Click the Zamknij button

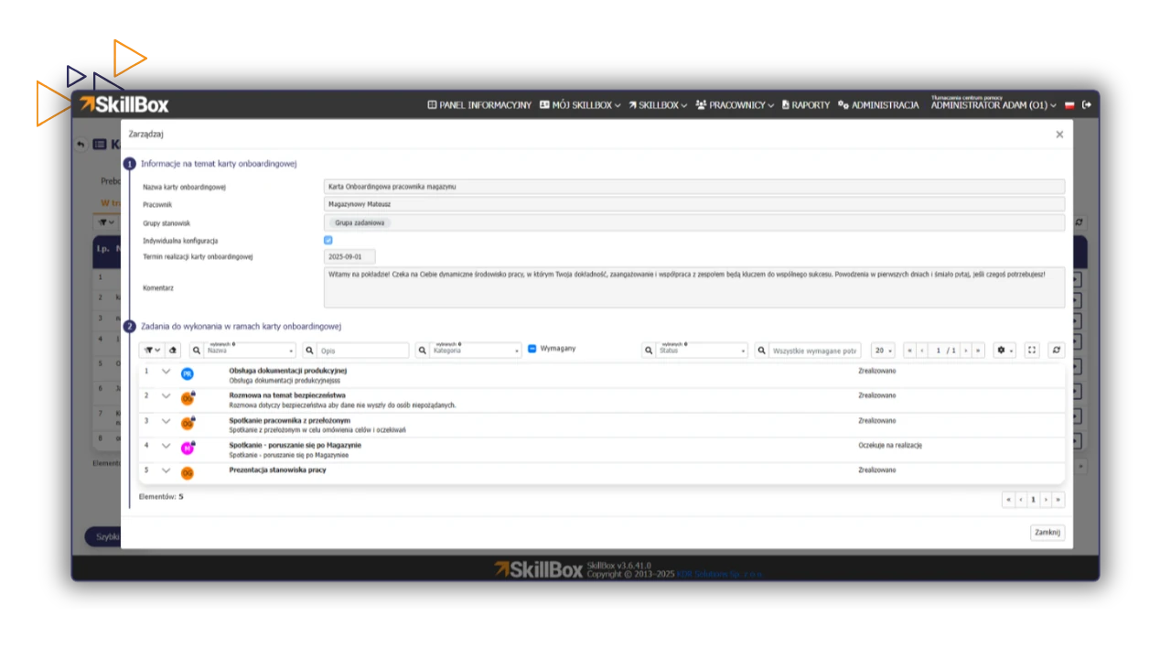coord(1047,533)
